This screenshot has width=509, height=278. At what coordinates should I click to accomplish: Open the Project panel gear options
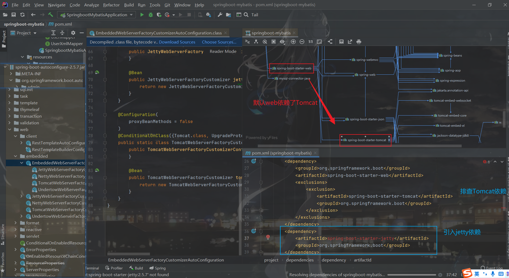click(x=73, y=33)
